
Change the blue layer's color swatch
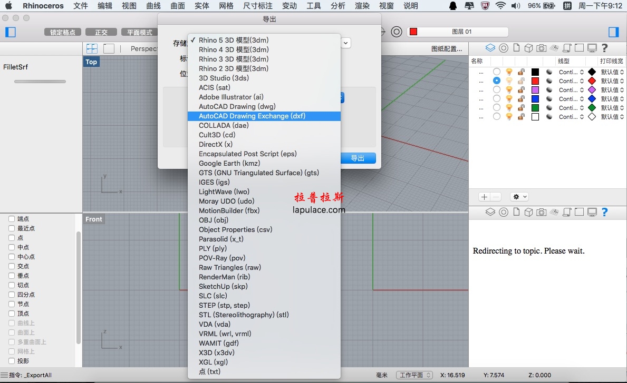point(535,98)
